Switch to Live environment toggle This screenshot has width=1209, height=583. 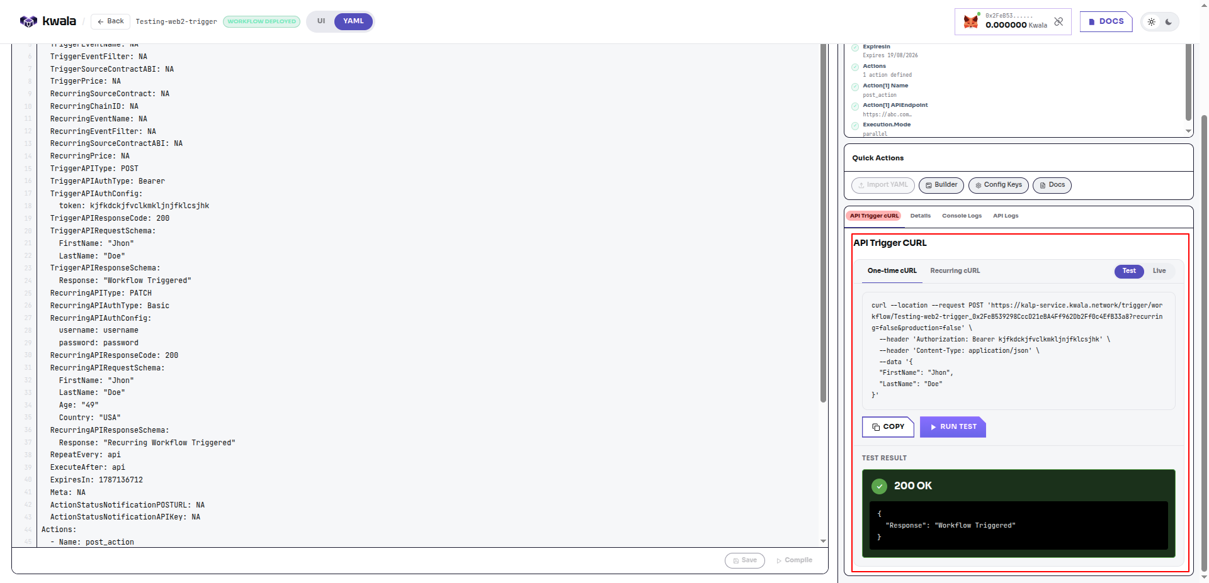coord(1159,271)
